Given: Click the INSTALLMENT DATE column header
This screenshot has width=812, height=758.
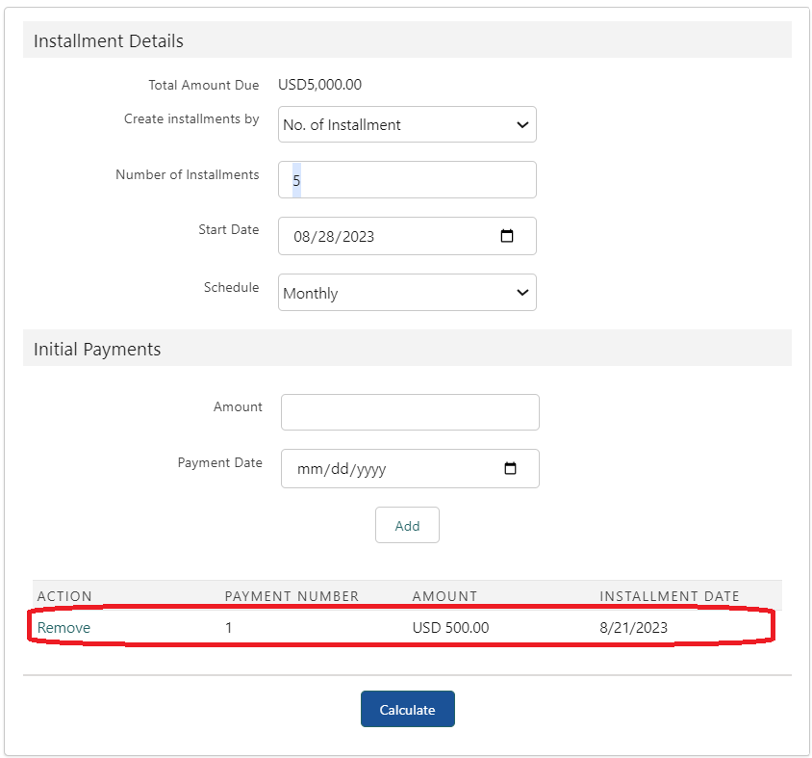Looking at the screenshot, I should 670,596.
